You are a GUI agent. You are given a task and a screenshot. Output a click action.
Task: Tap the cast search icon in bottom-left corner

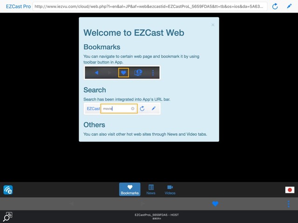pyautogui.click(x=8, y=216)
